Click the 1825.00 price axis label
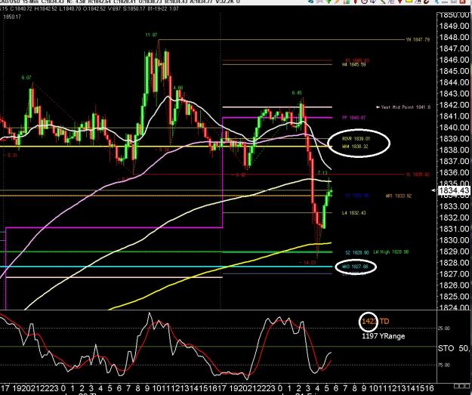The image size is (472, 395). (454, 297)
